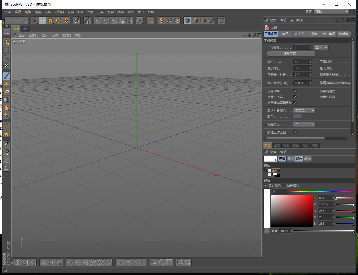The image size is (358, 275).
Task: Select the checkered transform bitmap tool
Action: click(x=6, y=65)
